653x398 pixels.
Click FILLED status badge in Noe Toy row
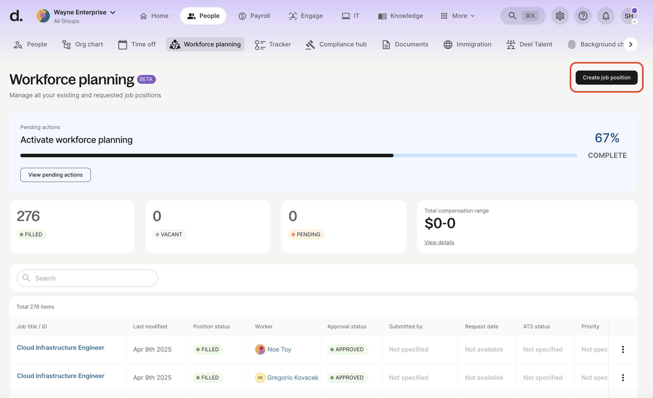click(x=208, y=349)
